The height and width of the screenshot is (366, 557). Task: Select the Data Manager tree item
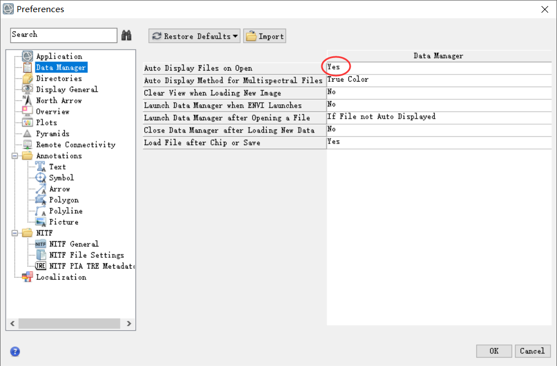[x=61, y=67]
